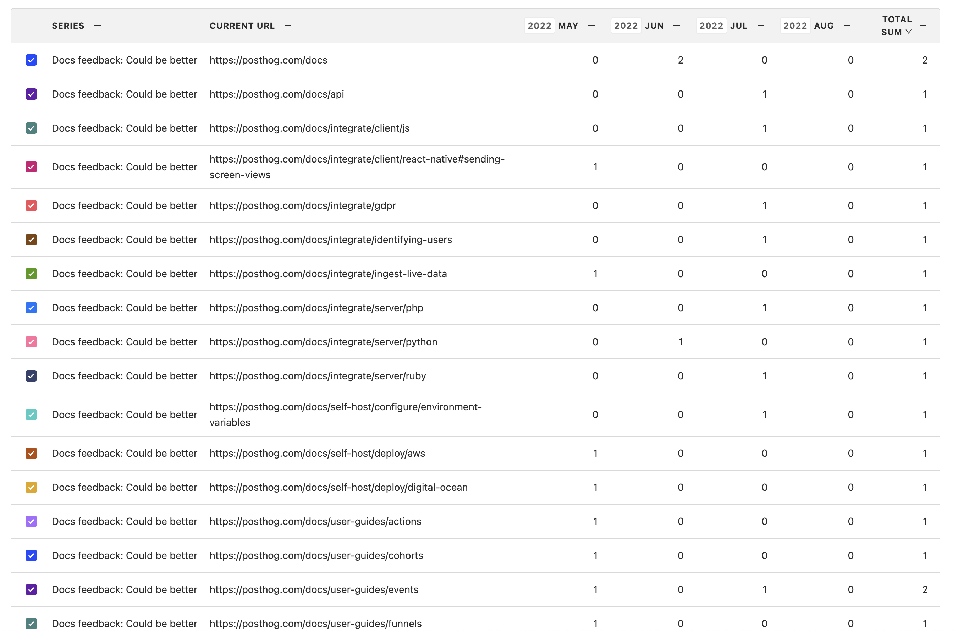Sort by the SERIES column header

(x=68, y=26)
